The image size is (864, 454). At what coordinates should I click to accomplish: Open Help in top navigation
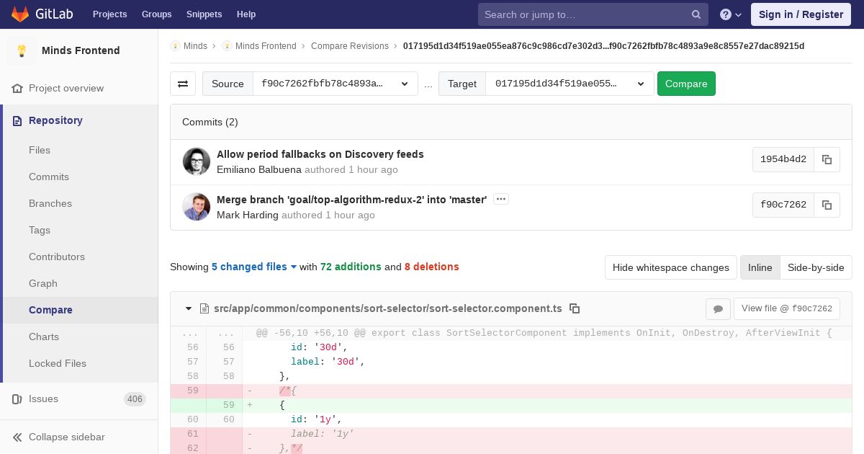point(246,14)
